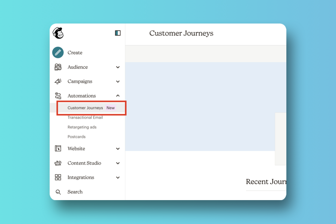Open the Content Studio label
Image resolution: width=336 pixels, height=224 pixels.
click(x=84, y=163)
